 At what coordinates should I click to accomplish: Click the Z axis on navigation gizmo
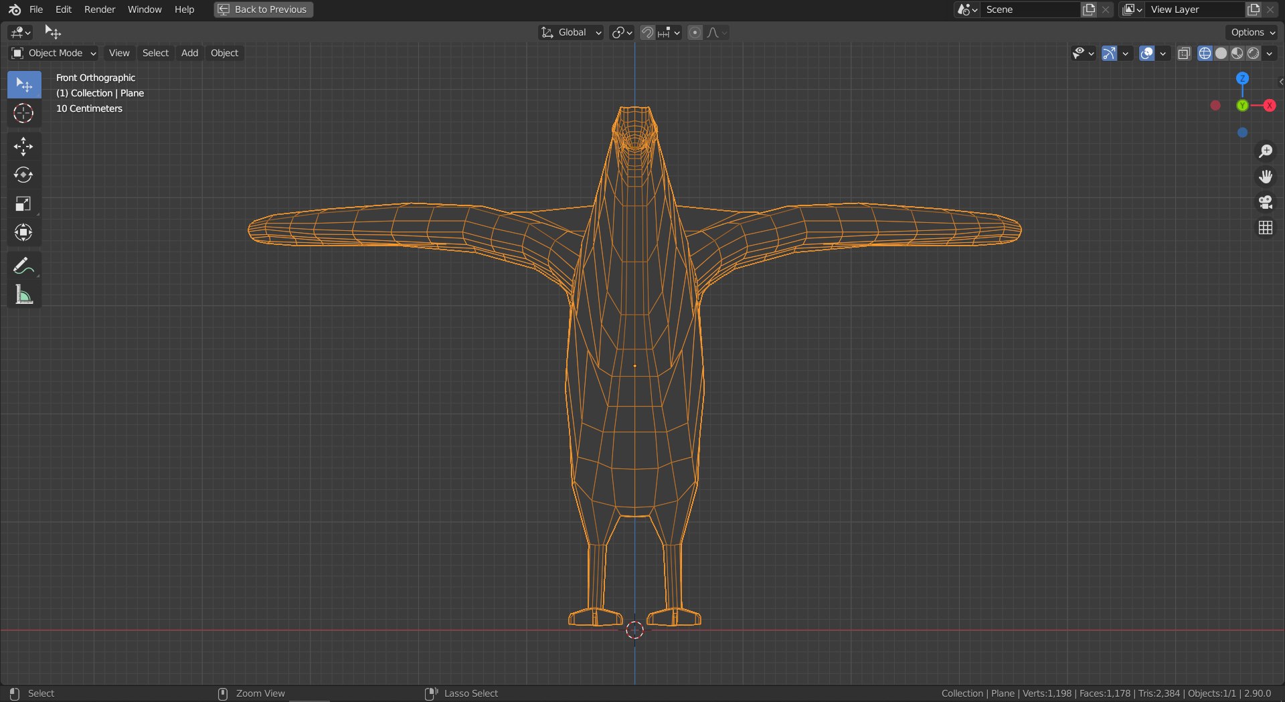(x=1242, y=78)
